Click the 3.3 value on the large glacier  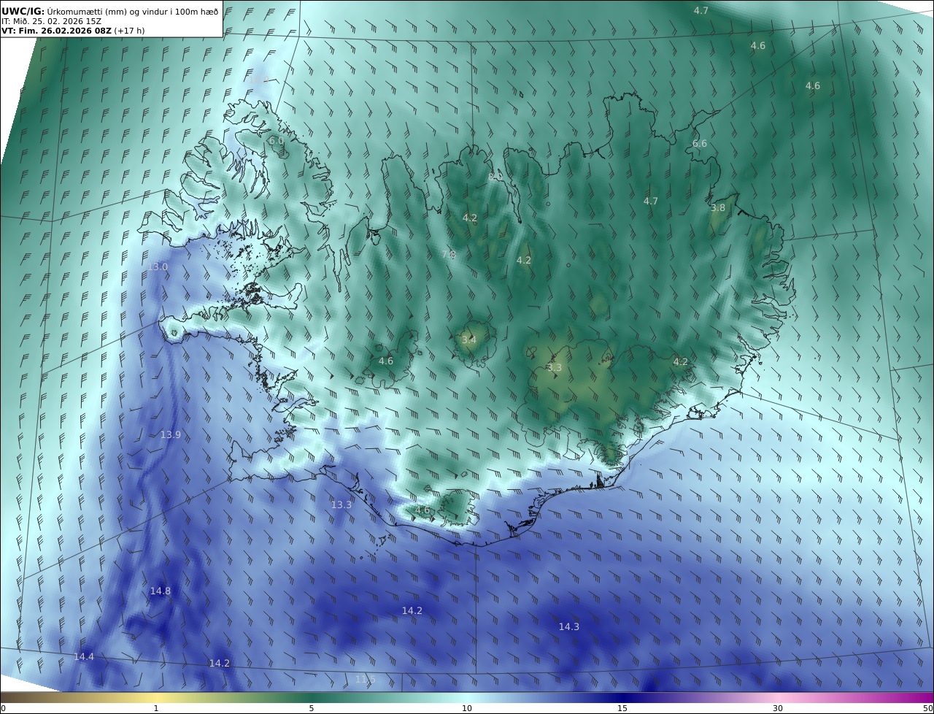[555, 367]
